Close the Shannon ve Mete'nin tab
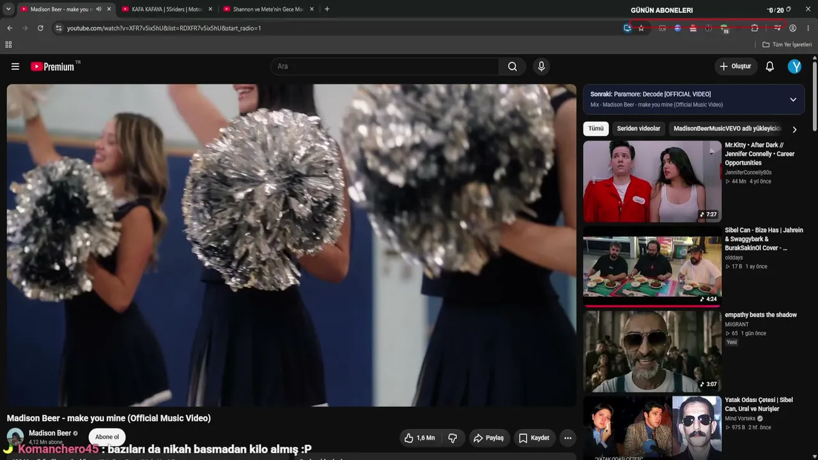The height and width of the screenshot is (460, 818). click(312, 9)
